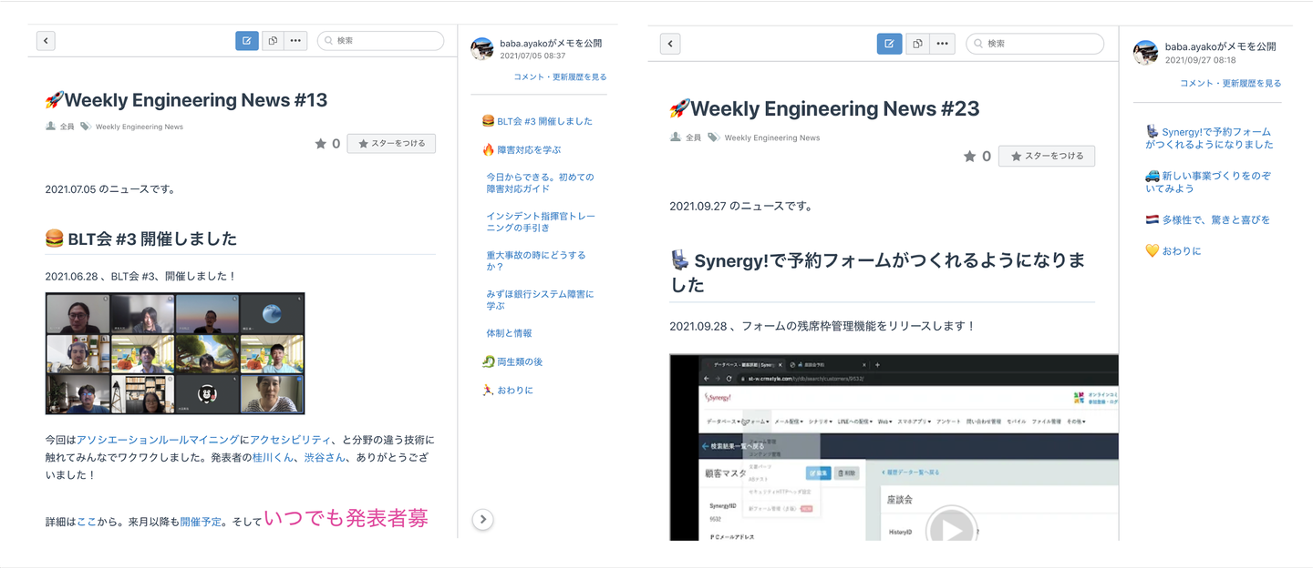Click 全員 audience label in #23 window

[x=693, y=137]
